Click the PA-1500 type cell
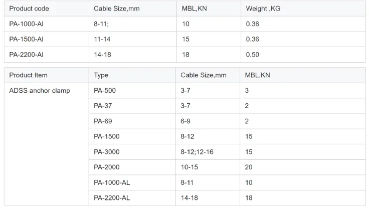 (x=106, y=136)
